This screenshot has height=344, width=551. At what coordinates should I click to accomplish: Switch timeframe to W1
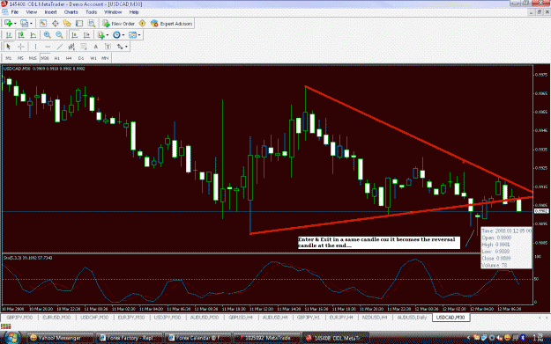pyautogui.click(x=93, y=58)
